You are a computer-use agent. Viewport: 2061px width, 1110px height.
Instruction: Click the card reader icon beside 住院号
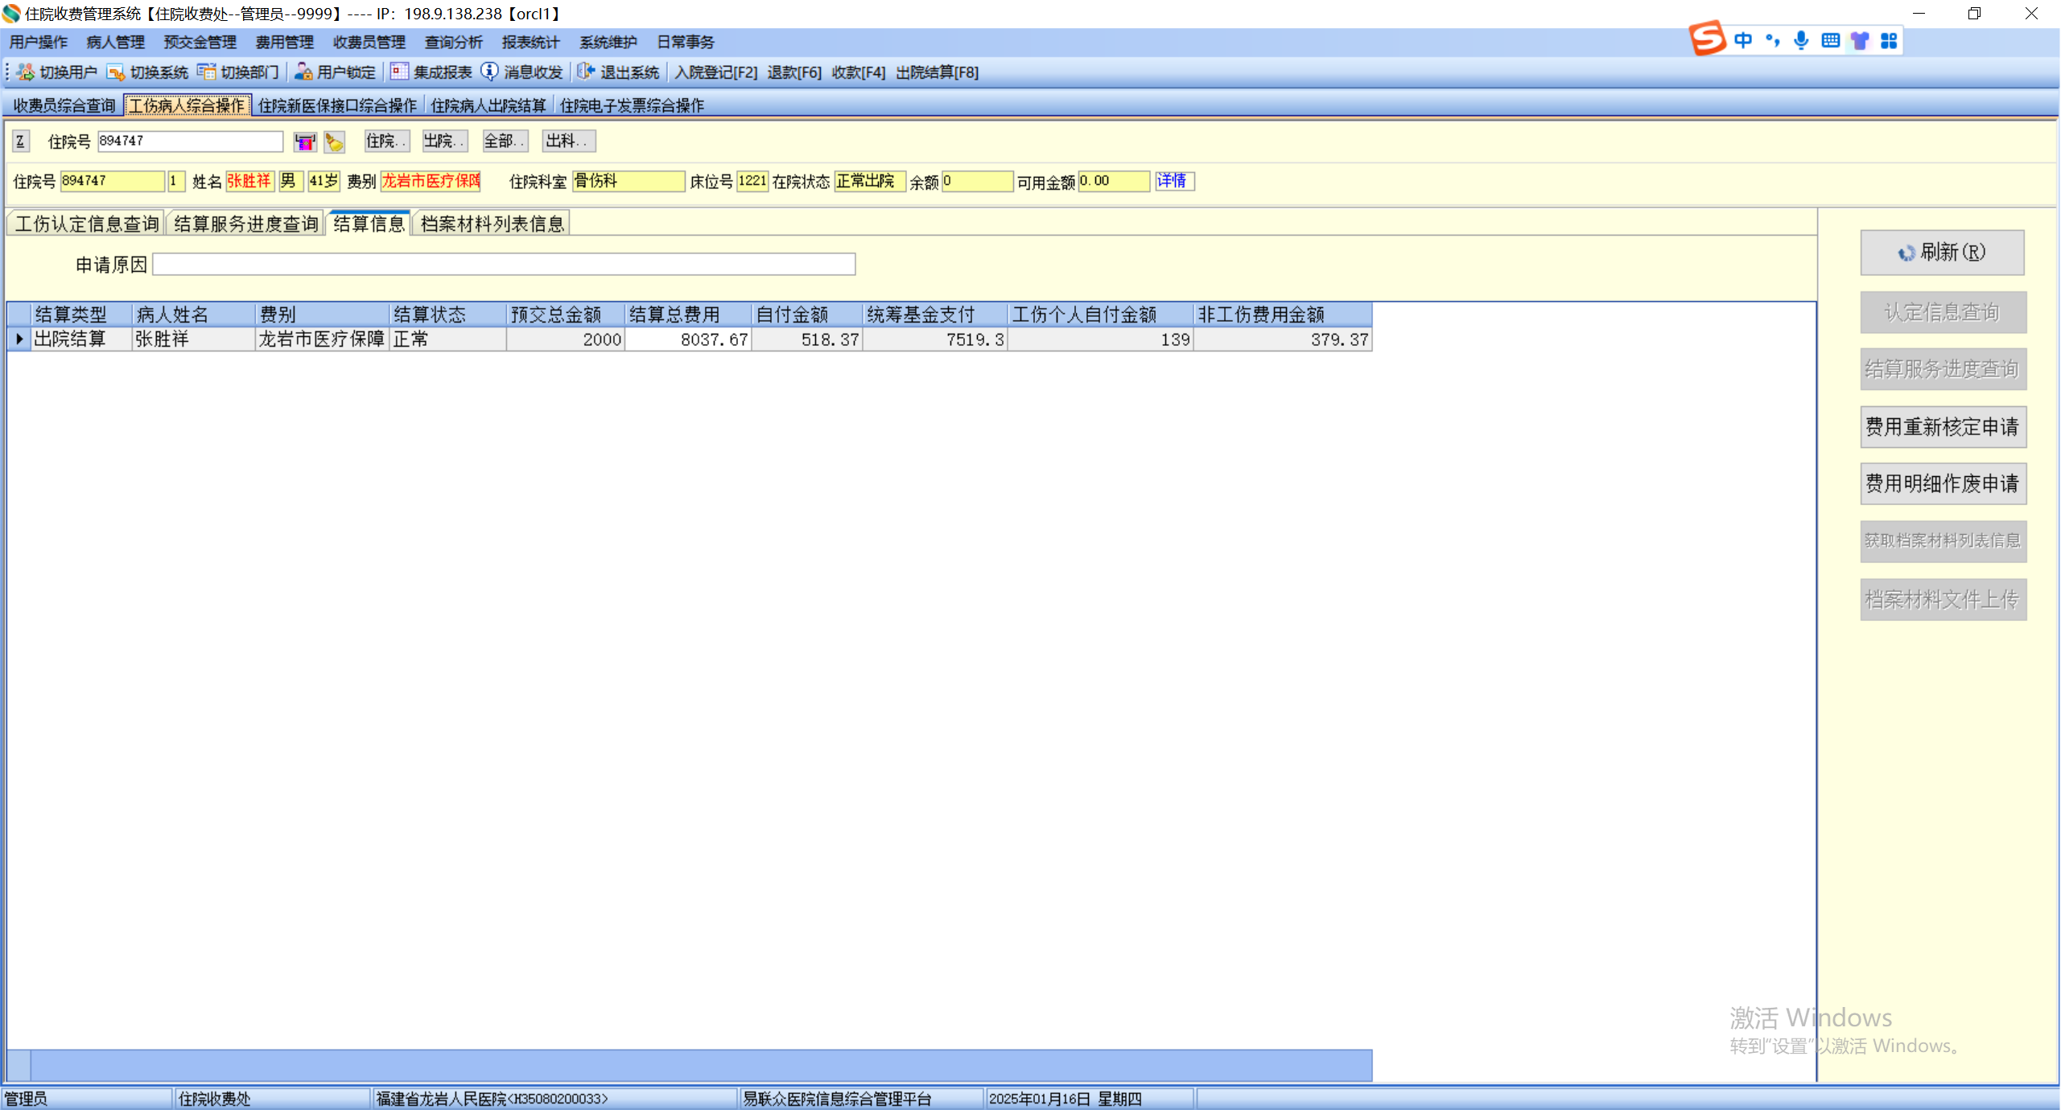coord(304,142)
